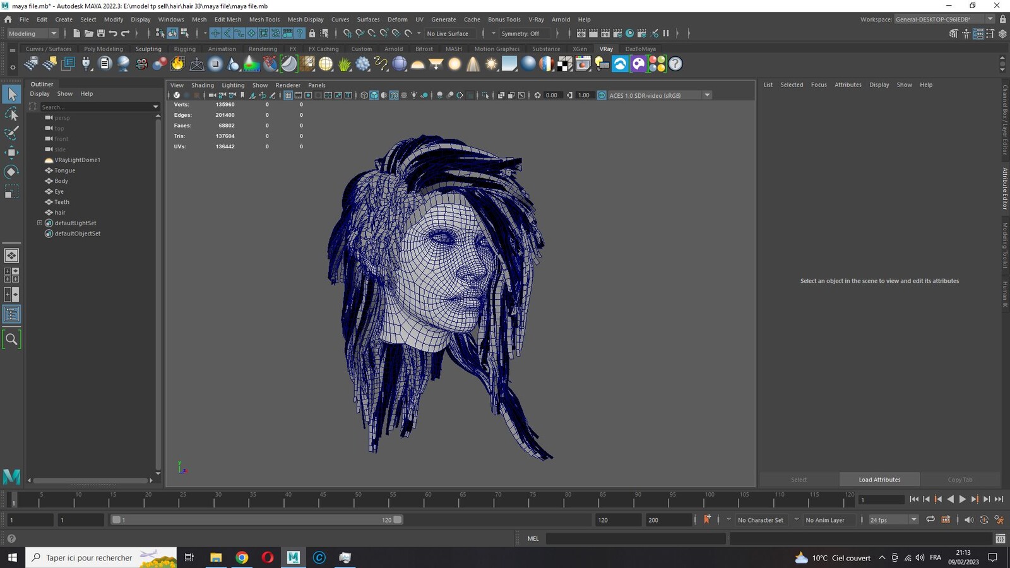Expand the defaultLightSet node
Screen dimensions: 1010x568
[x=40, y=223]
